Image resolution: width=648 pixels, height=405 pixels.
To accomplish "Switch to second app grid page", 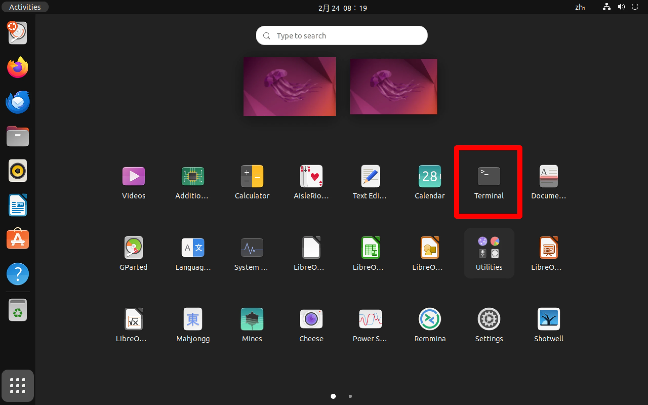I will [350, 396].
